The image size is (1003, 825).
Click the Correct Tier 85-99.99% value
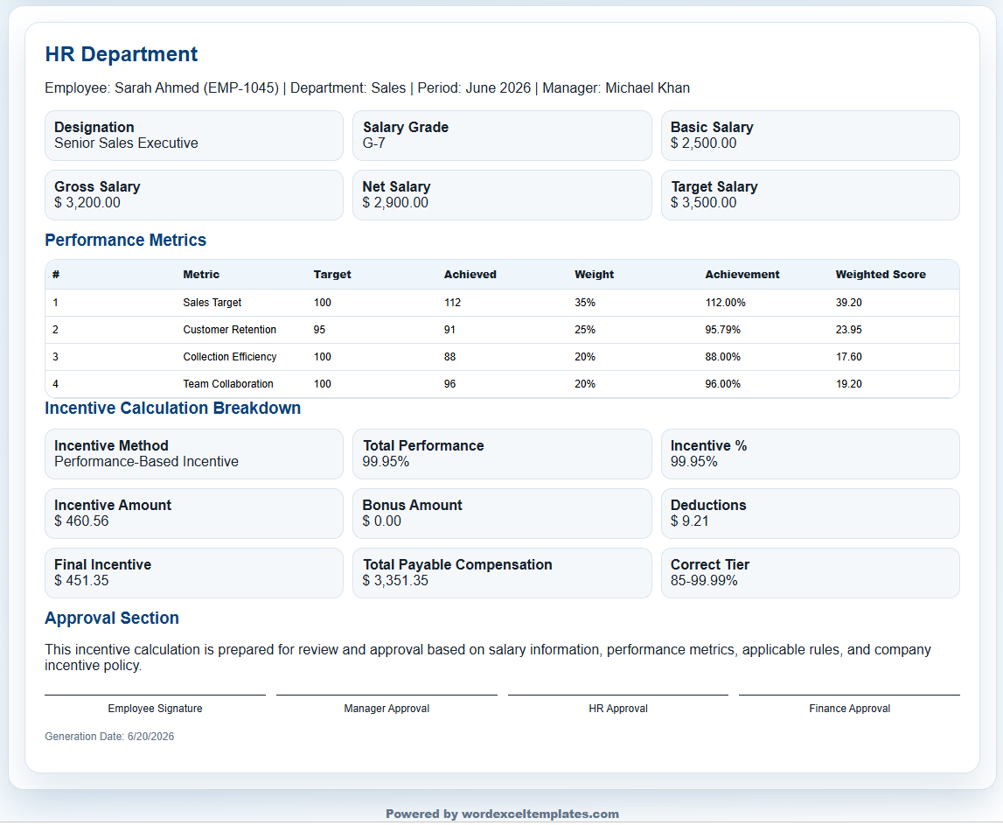coord(704,581)
